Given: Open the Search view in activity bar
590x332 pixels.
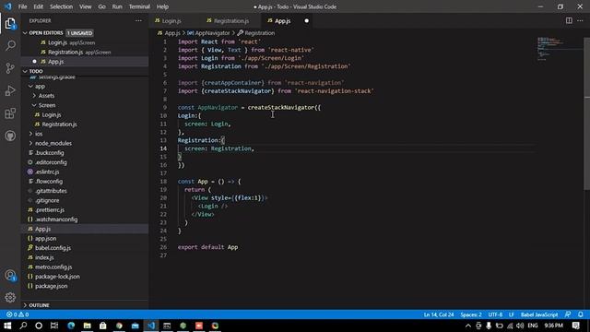Looking at the screenshot, I should pyautogui.click(x=10, y=46).
